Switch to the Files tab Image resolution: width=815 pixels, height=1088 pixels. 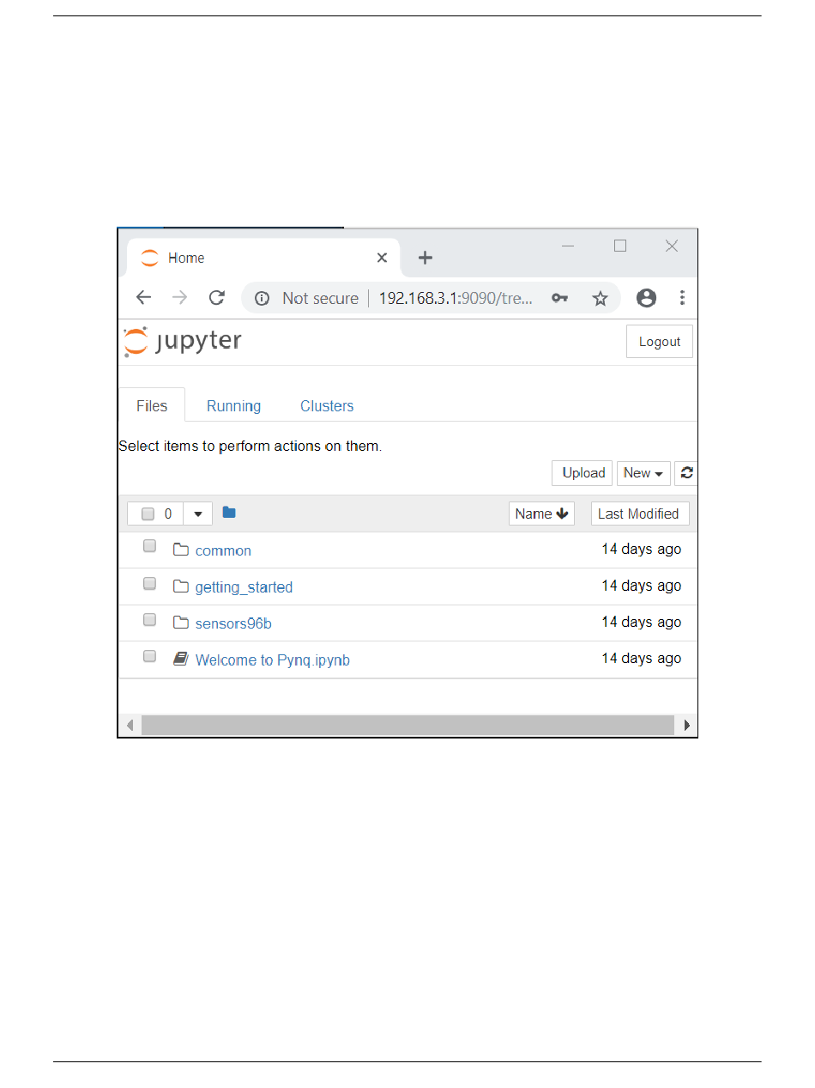(x=152, y=406)
